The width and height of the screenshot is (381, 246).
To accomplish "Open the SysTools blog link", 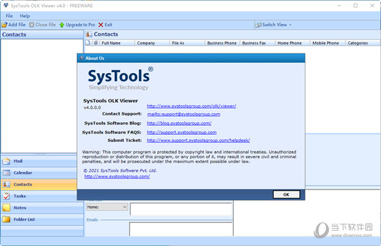I will pyautogui.click(x=179, y=123).
